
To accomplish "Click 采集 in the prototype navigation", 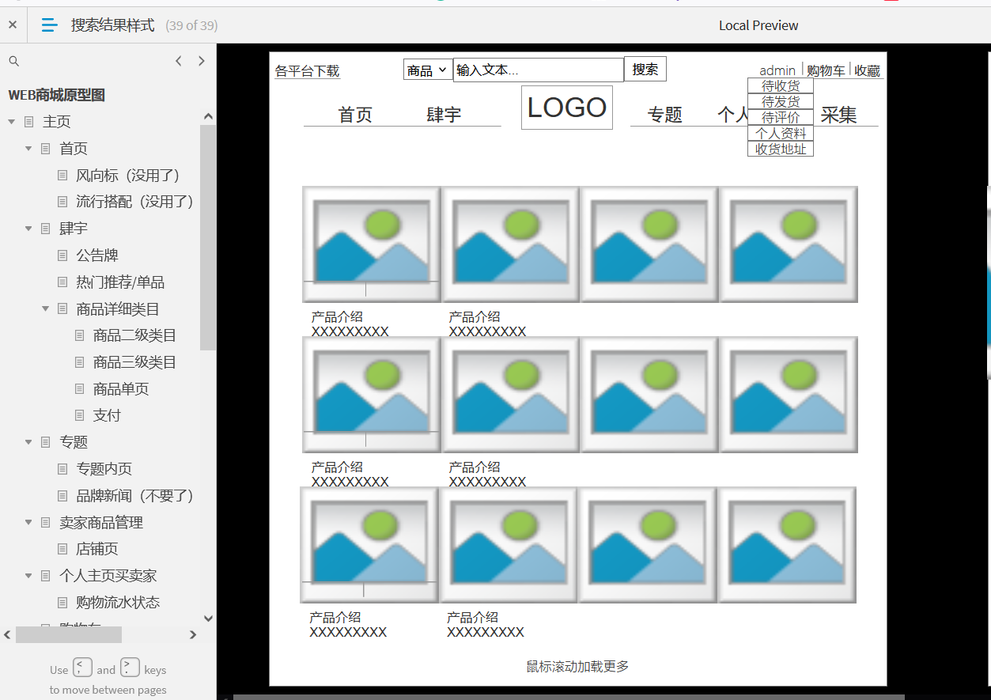I will click(x=839, y=115).
